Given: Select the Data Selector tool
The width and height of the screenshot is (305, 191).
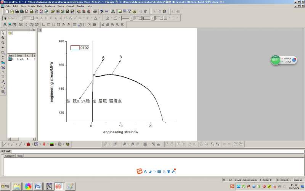Looking at the screenshot, I should [x=3, y=57].
